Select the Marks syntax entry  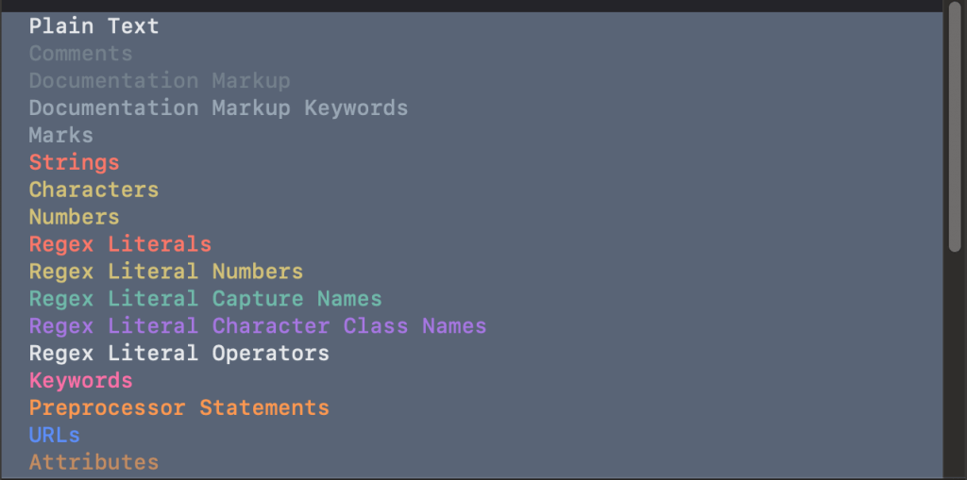[x=60, y=136]
